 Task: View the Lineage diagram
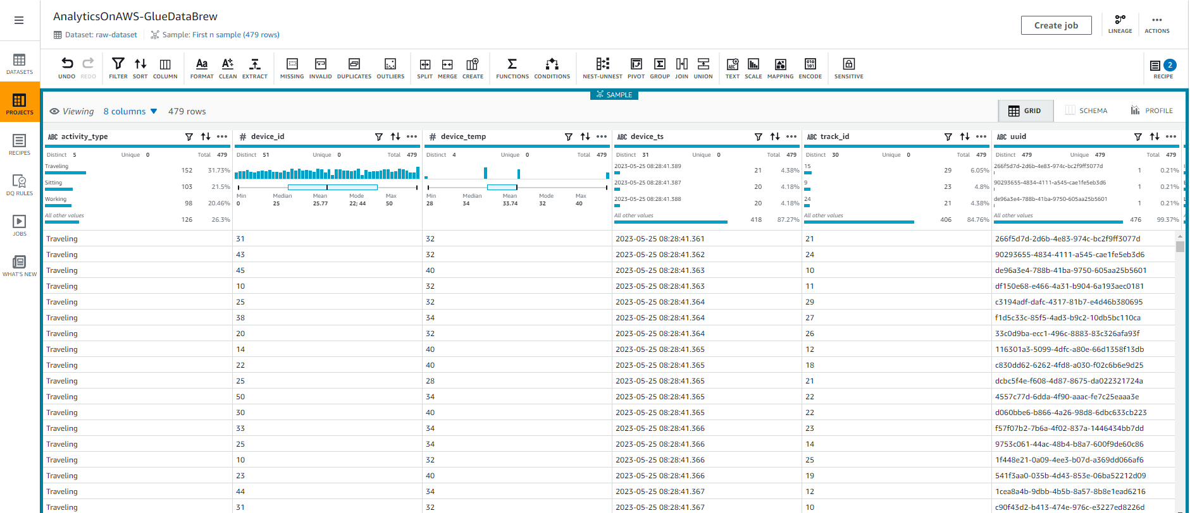(1120, 24)
